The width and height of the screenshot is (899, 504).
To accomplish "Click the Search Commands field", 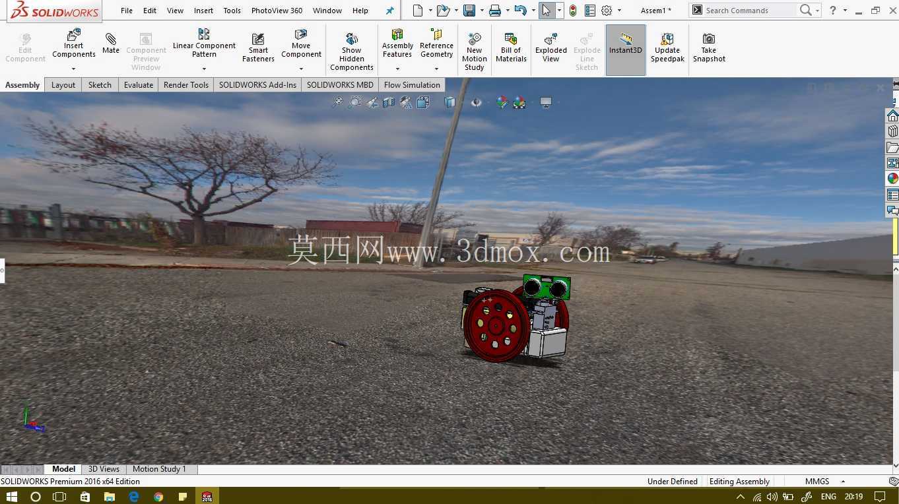I will coord(749,11).
